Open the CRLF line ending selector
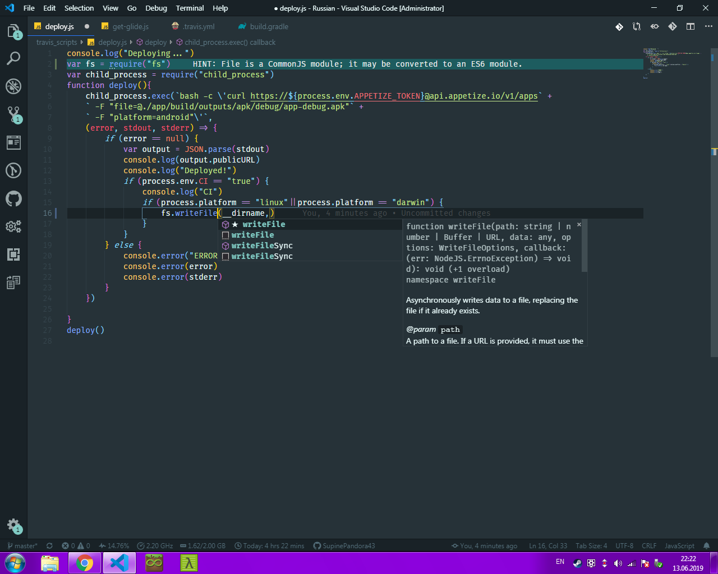The height and width of the screenshot is (574, 718). click(648, 545)
